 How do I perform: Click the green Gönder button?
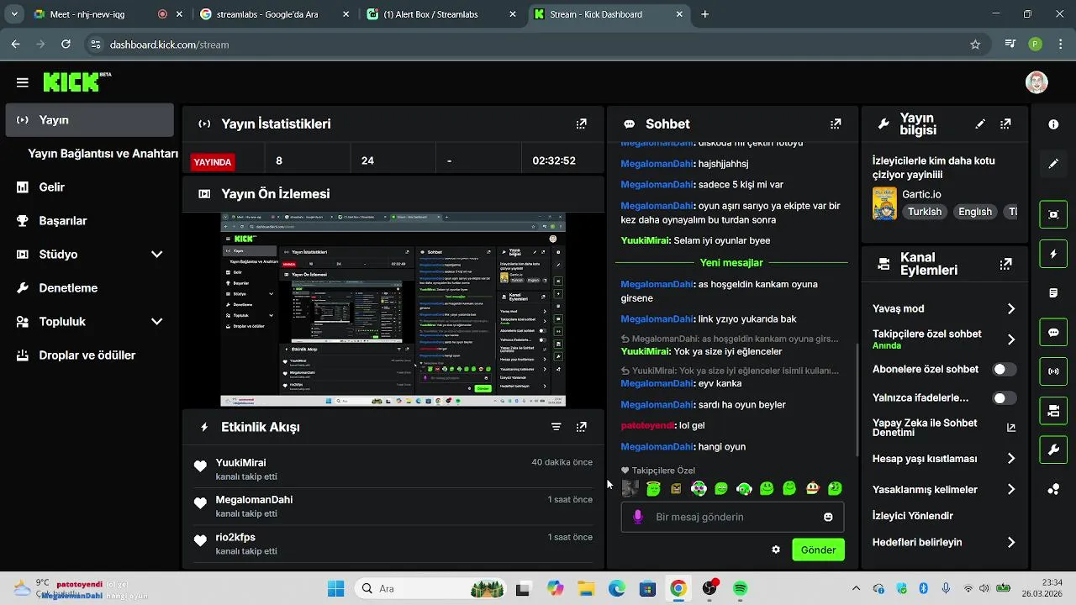pyautogui.click(x=818, y=550)
